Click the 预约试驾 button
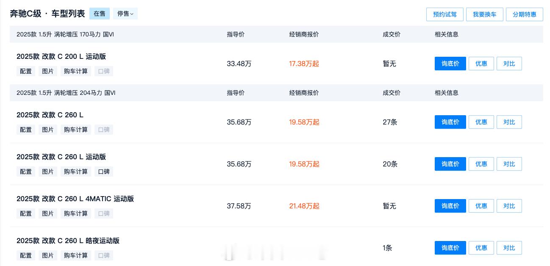This screenshot has width=550, height=266. click(x=445, y=14)
